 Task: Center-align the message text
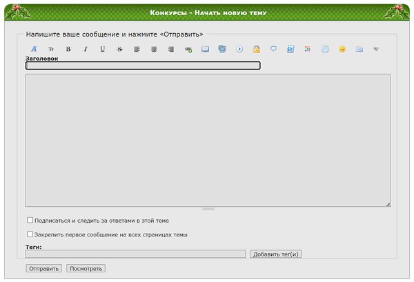click(x=154, y=49)
